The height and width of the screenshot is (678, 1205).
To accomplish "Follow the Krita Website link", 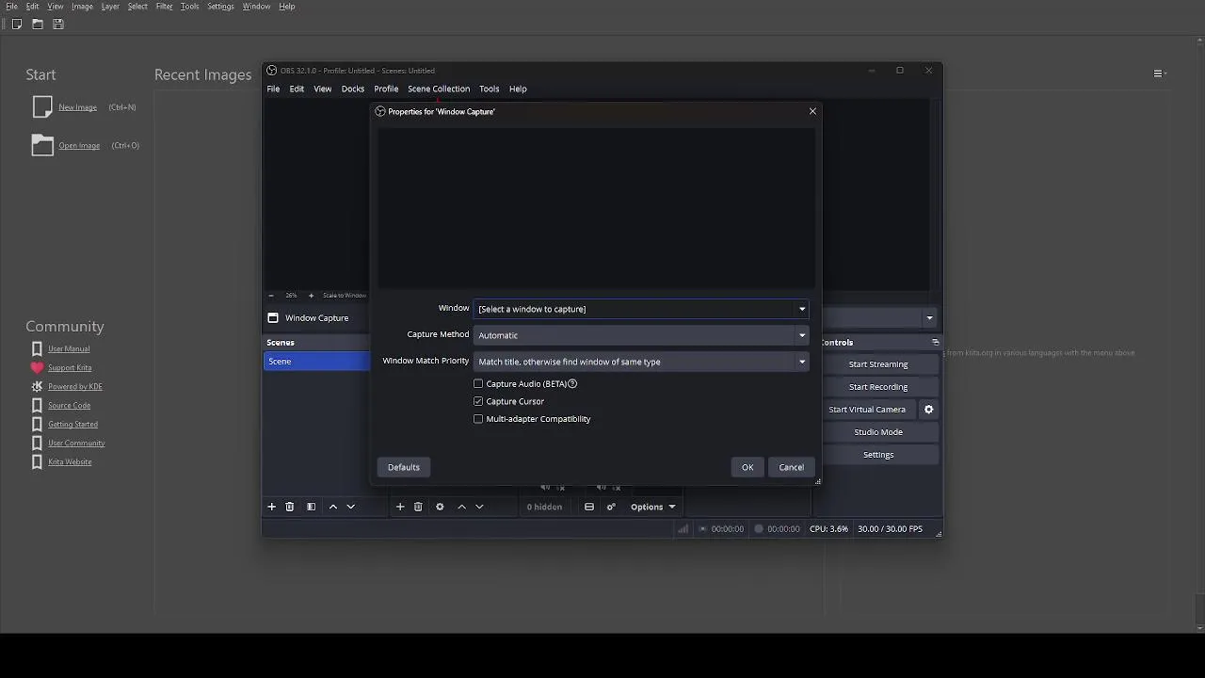I will point(70,462).
